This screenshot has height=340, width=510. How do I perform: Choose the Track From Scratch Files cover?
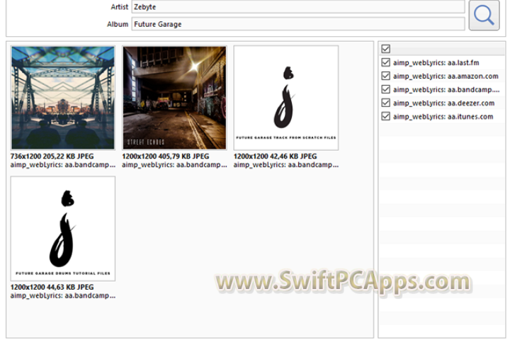[x=286, y=98]
